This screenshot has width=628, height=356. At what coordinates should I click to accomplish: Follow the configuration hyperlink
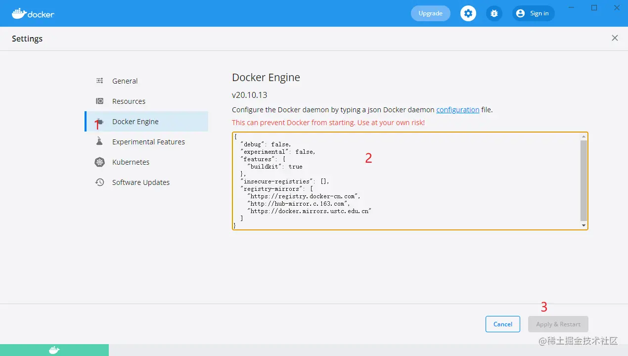point(457,110)
